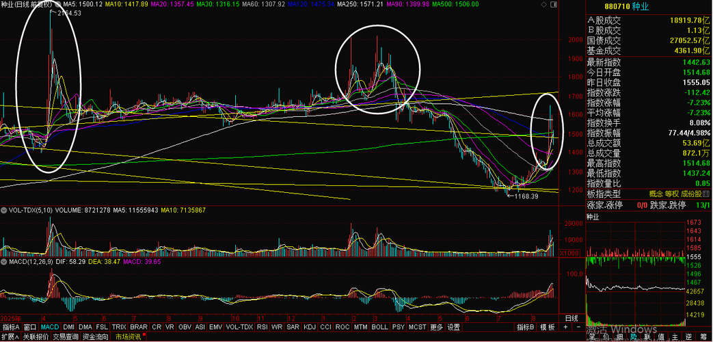This screenshot has width=713, height=342.
Task: Open the 窗口 window layout menu
Action: point(30,327)
